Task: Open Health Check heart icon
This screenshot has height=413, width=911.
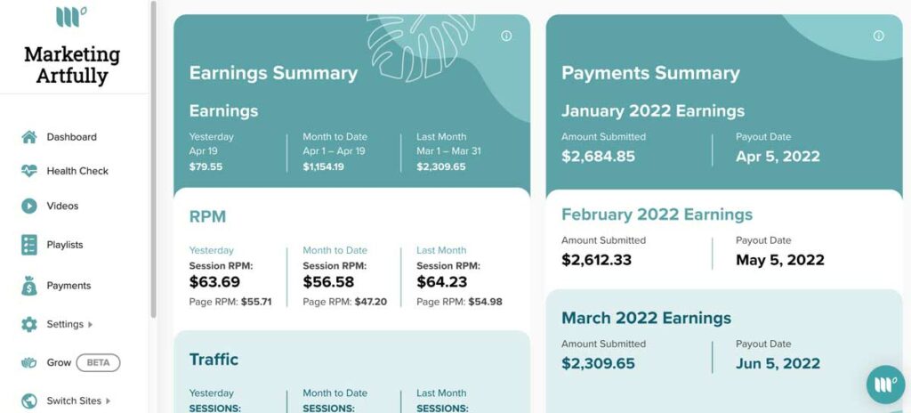Action: pyautogui.click(x=29, y=171)
